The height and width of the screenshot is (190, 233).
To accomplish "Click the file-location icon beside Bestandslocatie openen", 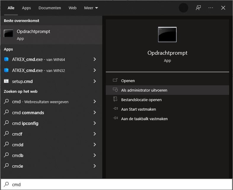I will pos(115,99).
